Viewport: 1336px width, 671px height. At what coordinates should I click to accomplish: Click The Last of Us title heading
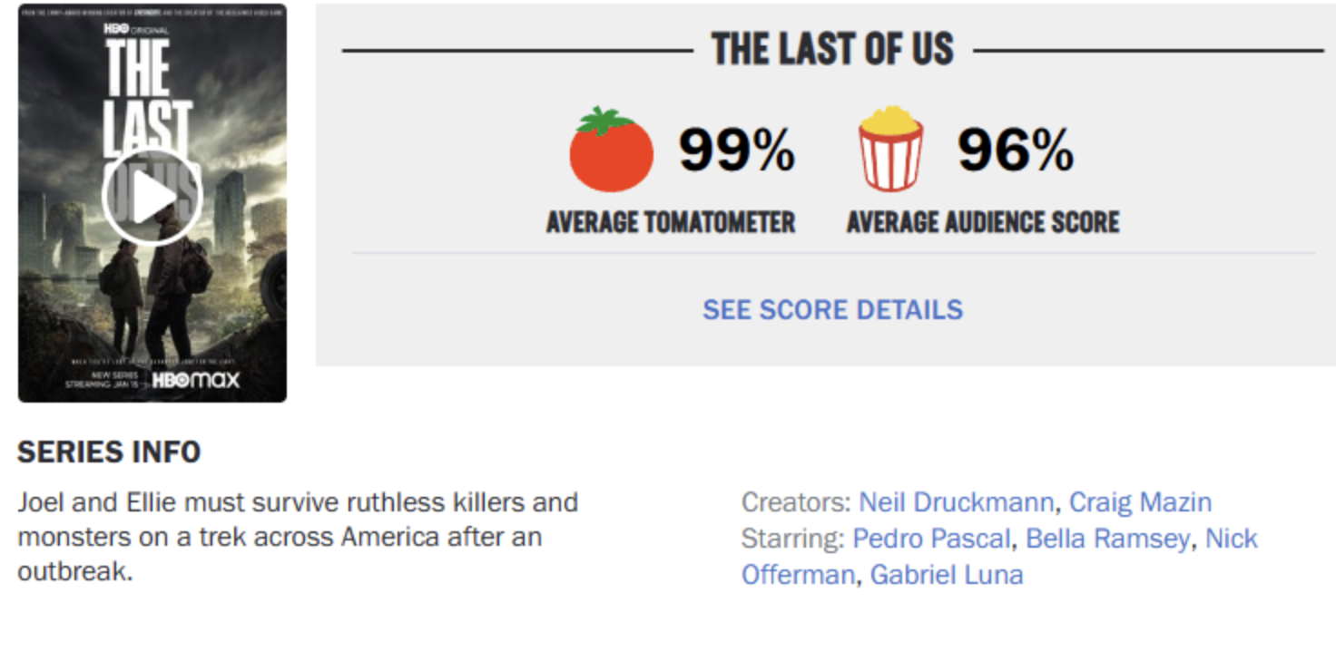click(832, 49)
